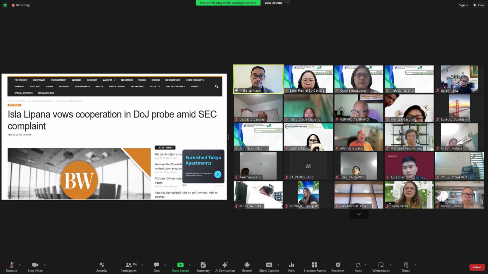The image size is (488, 274).
Task: Expand chat options arrow
Action: pos(165,265)
